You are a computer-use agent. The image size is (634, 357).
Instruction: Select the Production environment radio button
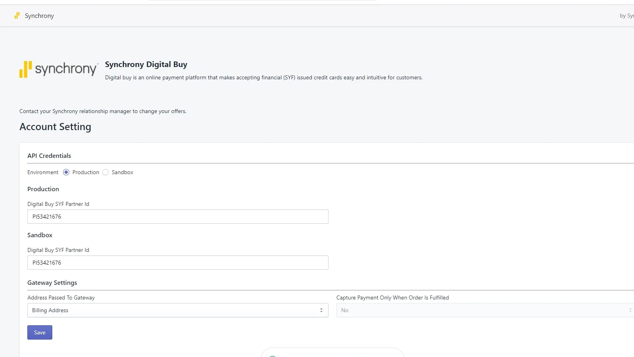(66, 172)
